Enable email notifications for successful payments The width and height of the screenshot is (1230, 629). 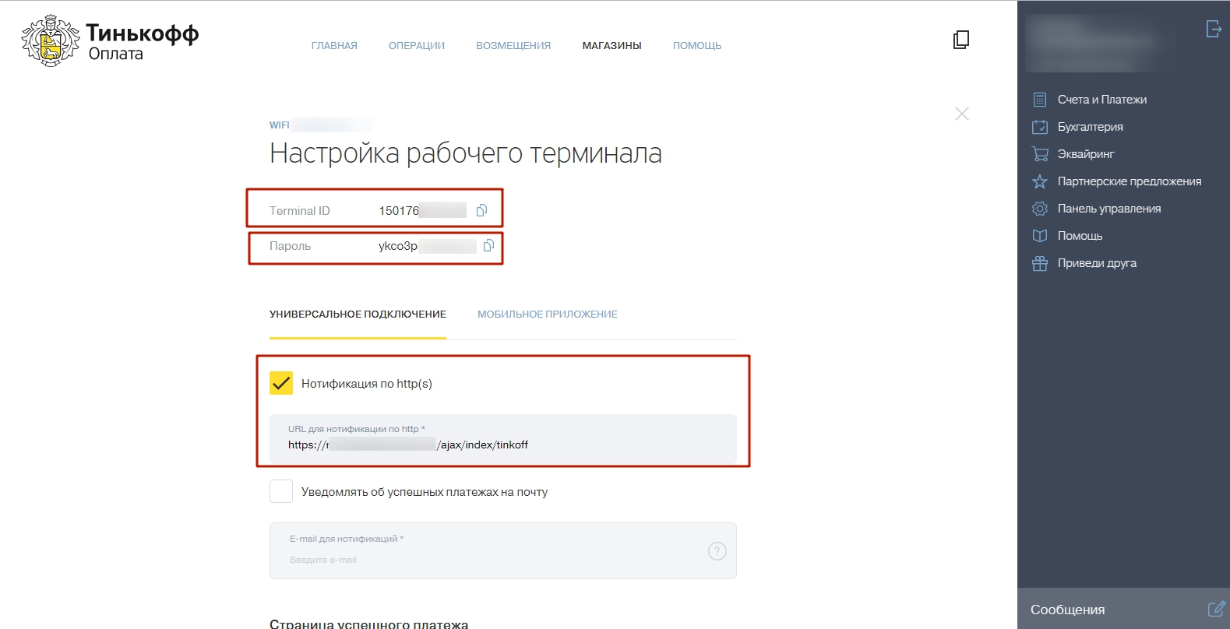coord(281,491)
